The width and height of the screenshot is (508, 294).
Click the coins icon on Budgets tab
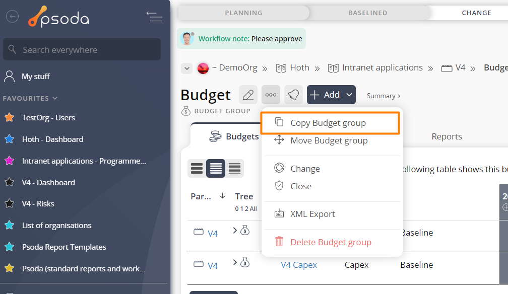tap(216, 136)
